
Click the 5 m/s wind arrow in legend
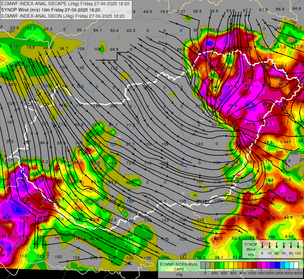click(262, 245)
